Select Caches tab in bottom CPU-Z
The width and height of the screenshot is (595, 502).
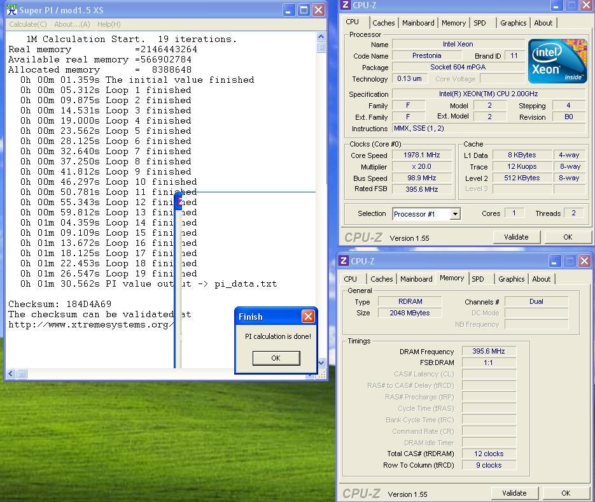pyautogui.click(x=381, y=279)
